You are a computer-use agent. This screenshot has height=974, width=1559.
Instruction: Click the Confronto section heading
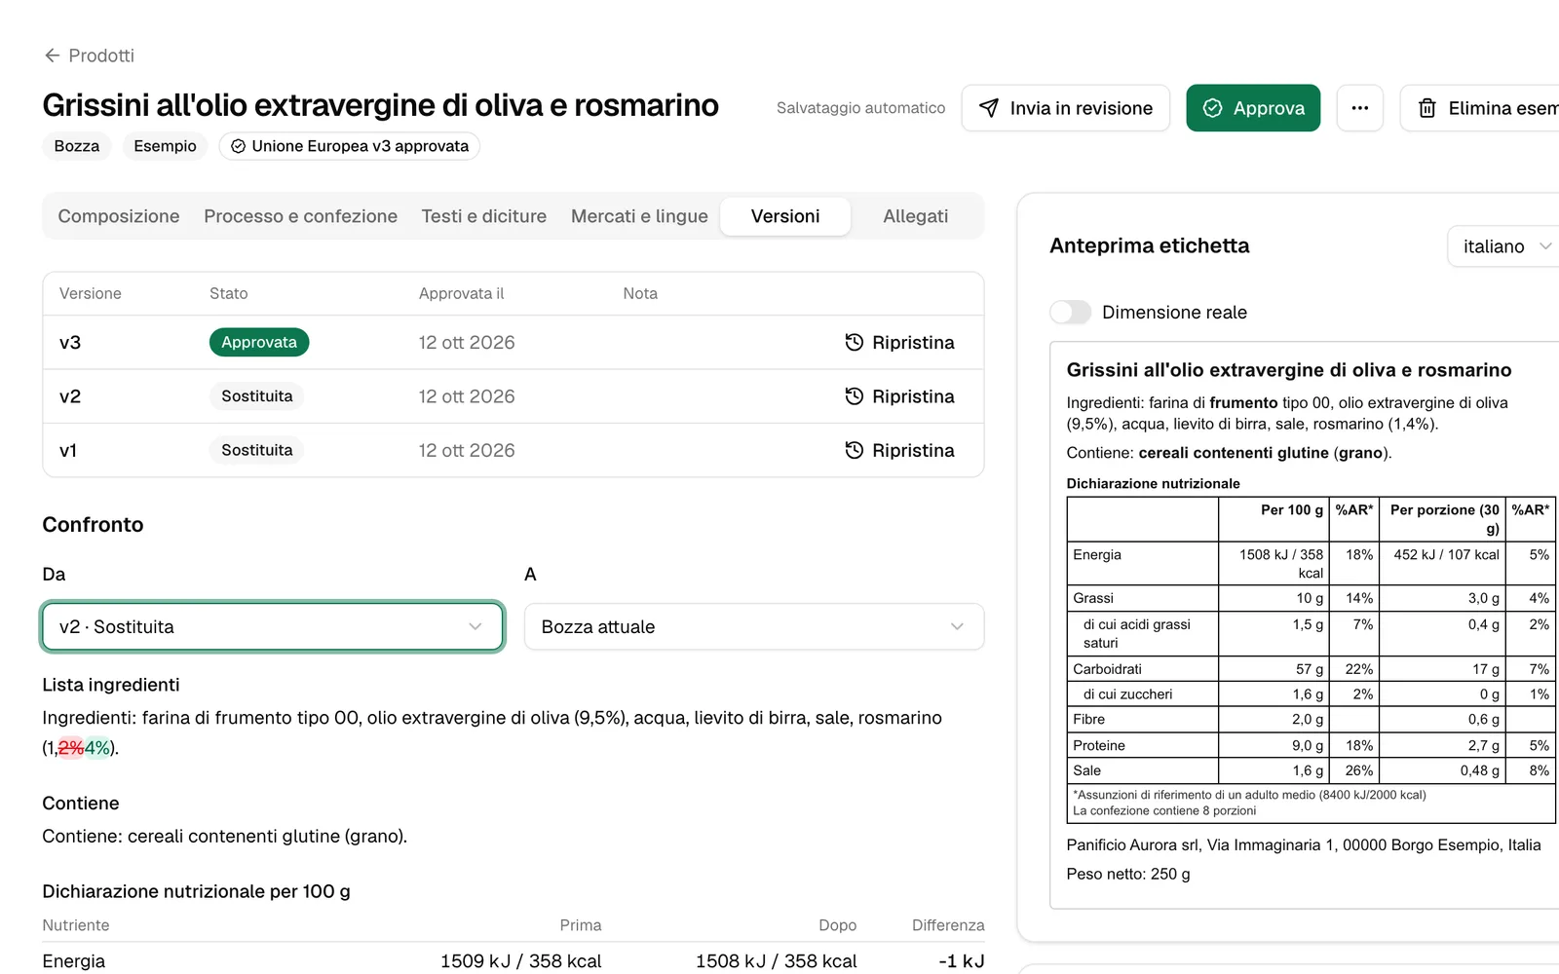coord(93,524)
